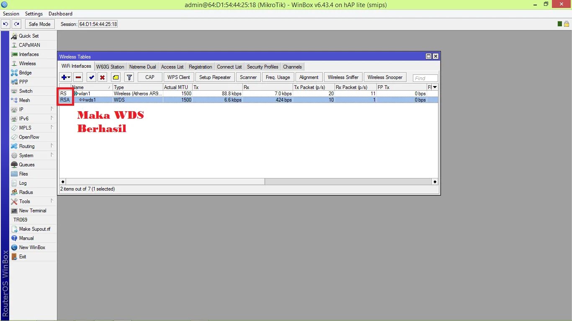Switch to the Security Profiles tab
Viewport: 572px width, 321px height.
point(263,67)
